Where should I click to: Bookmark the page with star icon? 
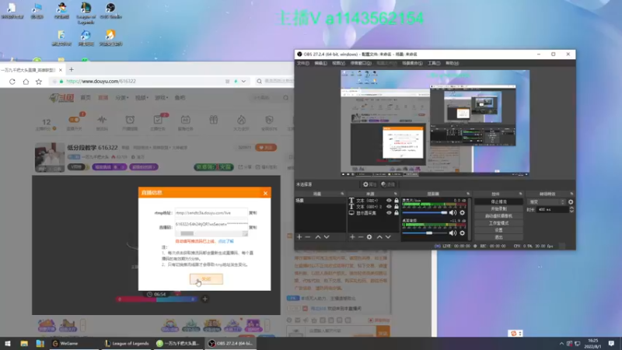pos(38,82)
